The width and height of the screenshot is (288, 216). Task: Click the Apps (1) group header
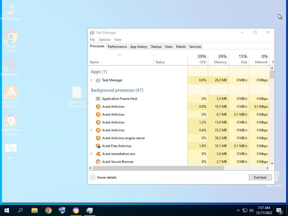[99, 72]
